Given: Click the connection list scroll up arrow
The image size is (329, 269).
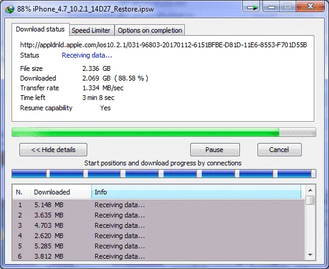Looking at the screenshot, I should pos(310,190).
